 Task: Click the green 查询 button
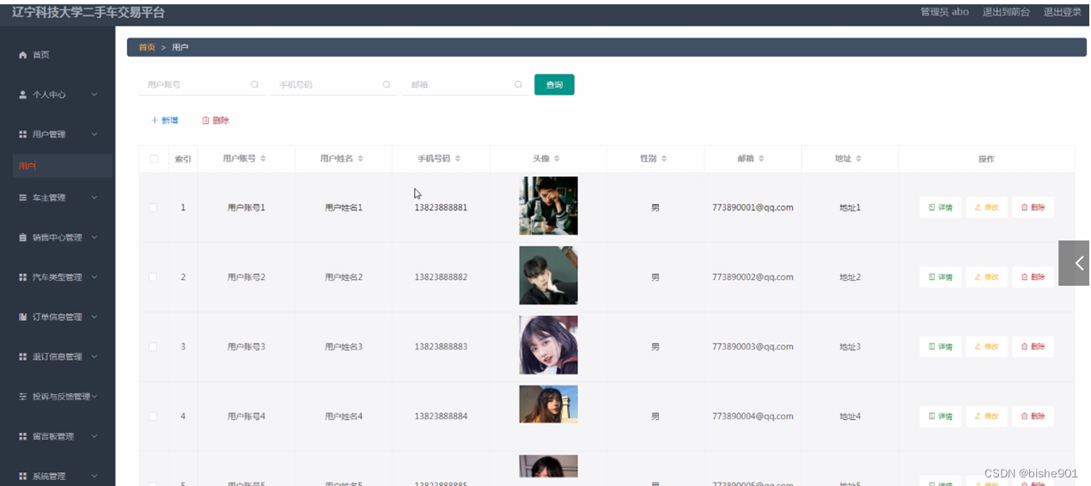point(554,85)
